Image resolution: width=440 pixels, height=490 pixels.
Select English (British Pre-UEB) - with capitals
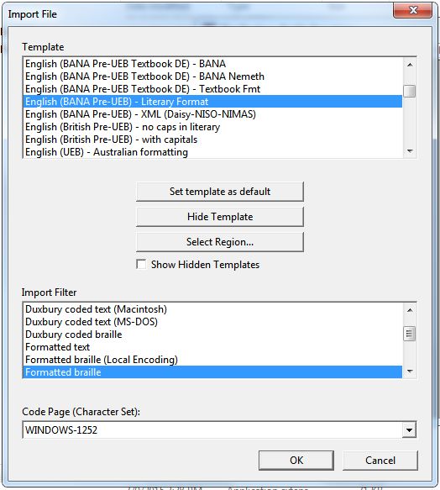tap(212, 140)
